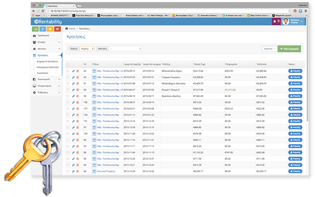Open the Status filter dropdown showing Inquiry
The image size is (315, 197).
pos(87,49)
